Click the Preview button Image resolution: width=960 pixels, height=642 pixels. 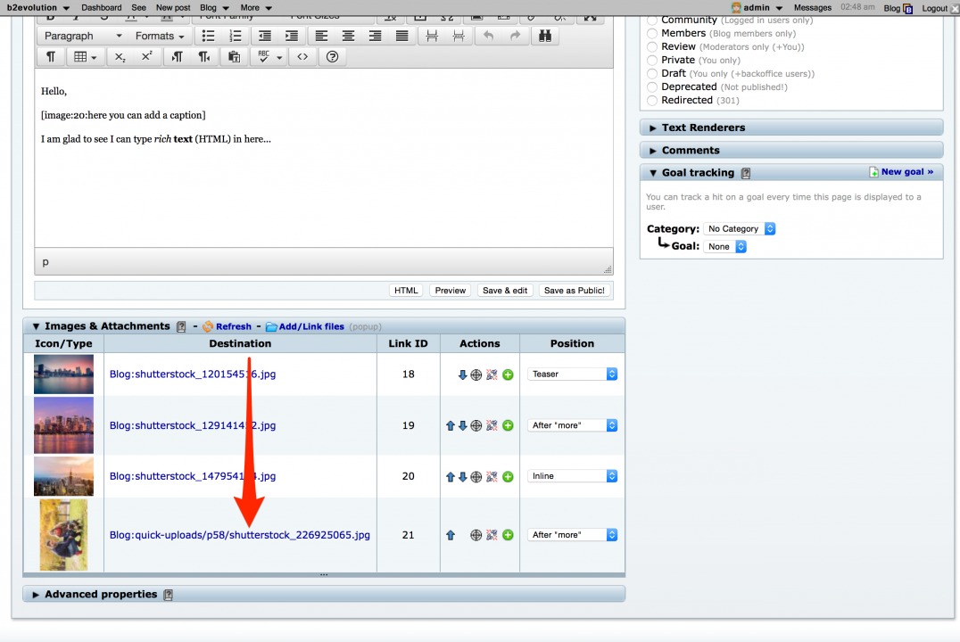coord(451,291)
